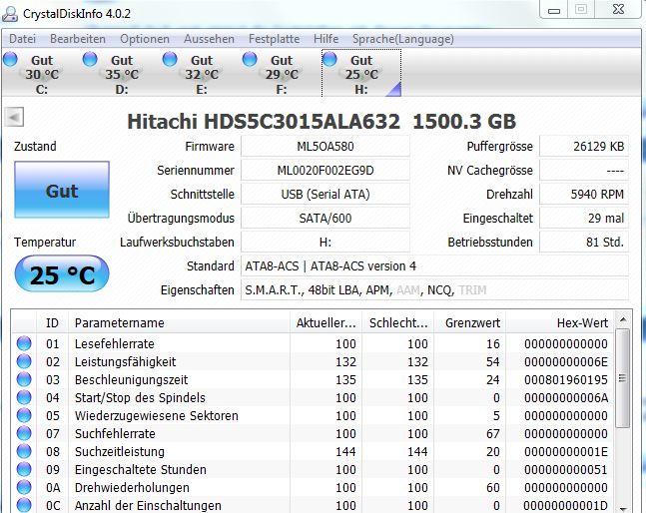Click status orb of Suchzeitleistung row
The height and width of the screenshot is (513, 646).
tap(24, 451)
